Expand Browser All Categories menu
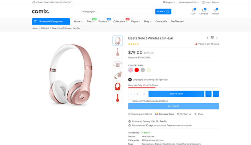 51,21
